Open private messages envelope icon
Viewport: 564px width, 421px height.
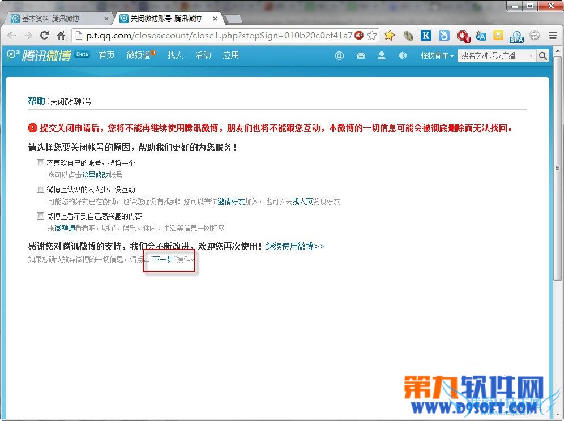pyautogui.click(x=361, y=55)
